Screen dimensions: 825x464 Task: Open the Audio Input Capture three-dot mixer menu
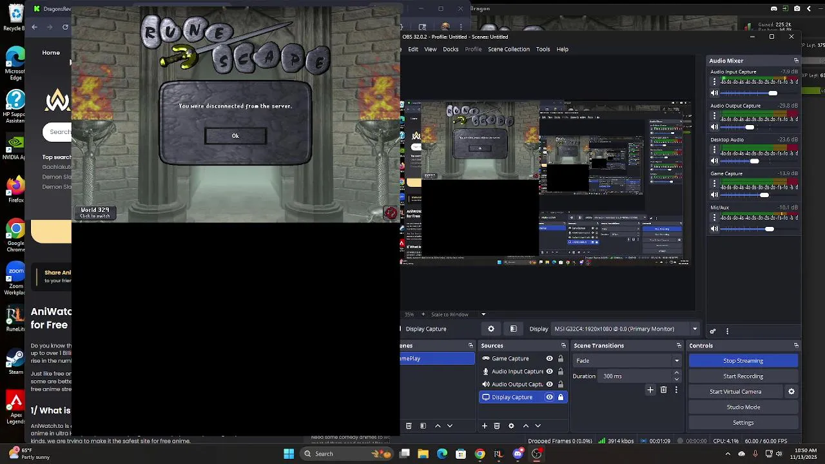(x=714, y=81)
